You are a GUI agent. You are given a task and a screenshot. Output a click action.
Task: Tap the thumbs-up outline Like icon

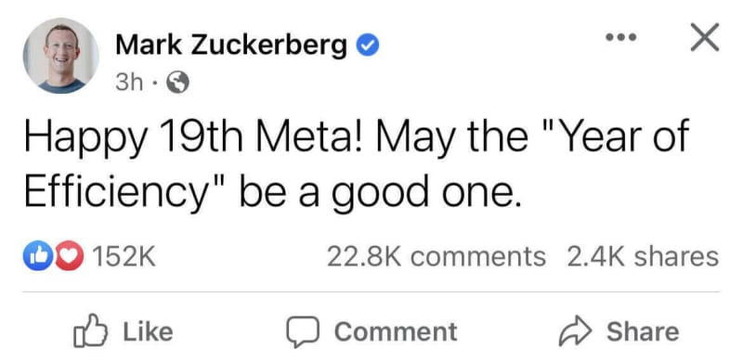click(x=90, y=330)
